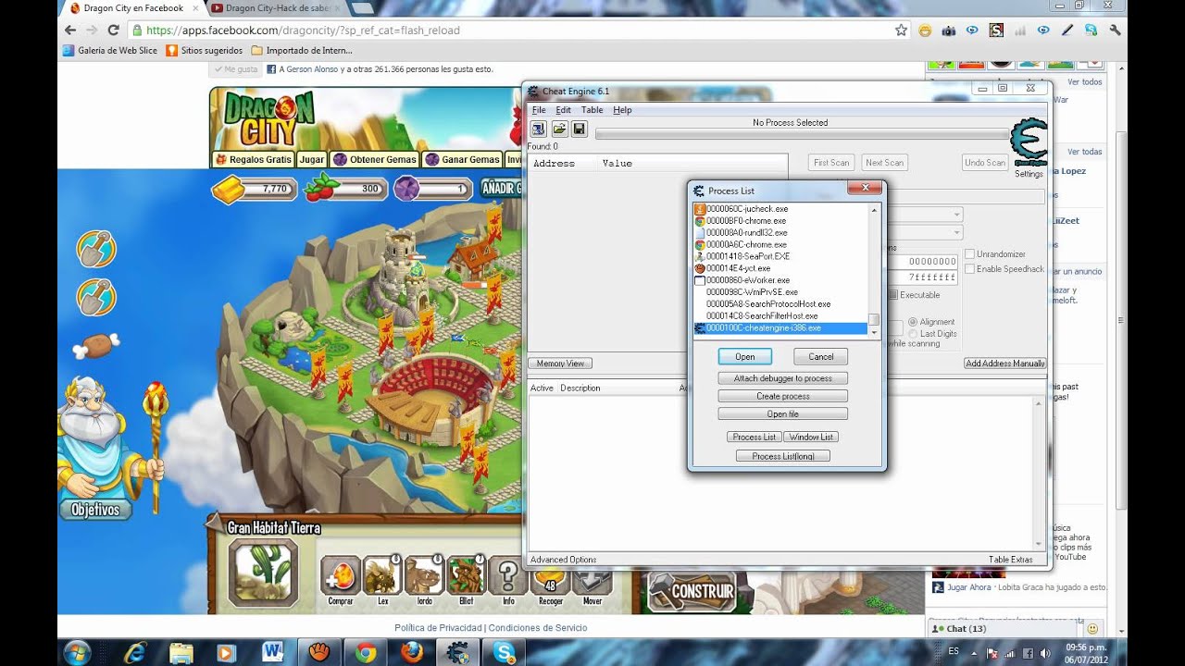
Task: Click the Create process button
Action: pyautogui.click(x=783, y=396)
